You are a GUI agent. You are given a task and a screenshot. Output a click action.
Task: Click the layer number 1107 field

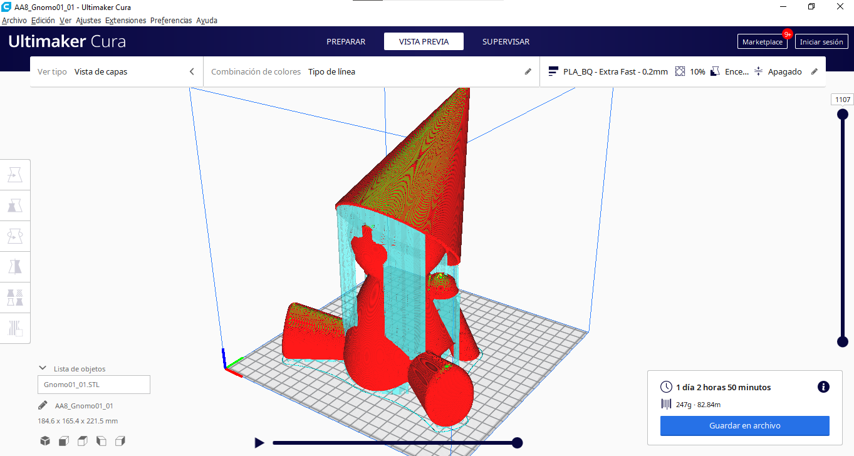tap(843, 100)
